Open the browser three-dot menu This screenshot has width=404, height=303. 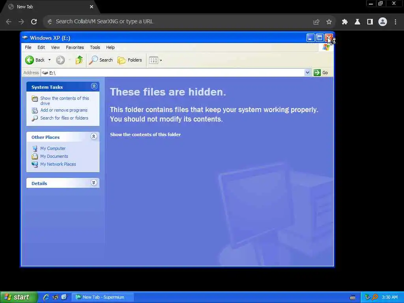(x=395, y=22)
